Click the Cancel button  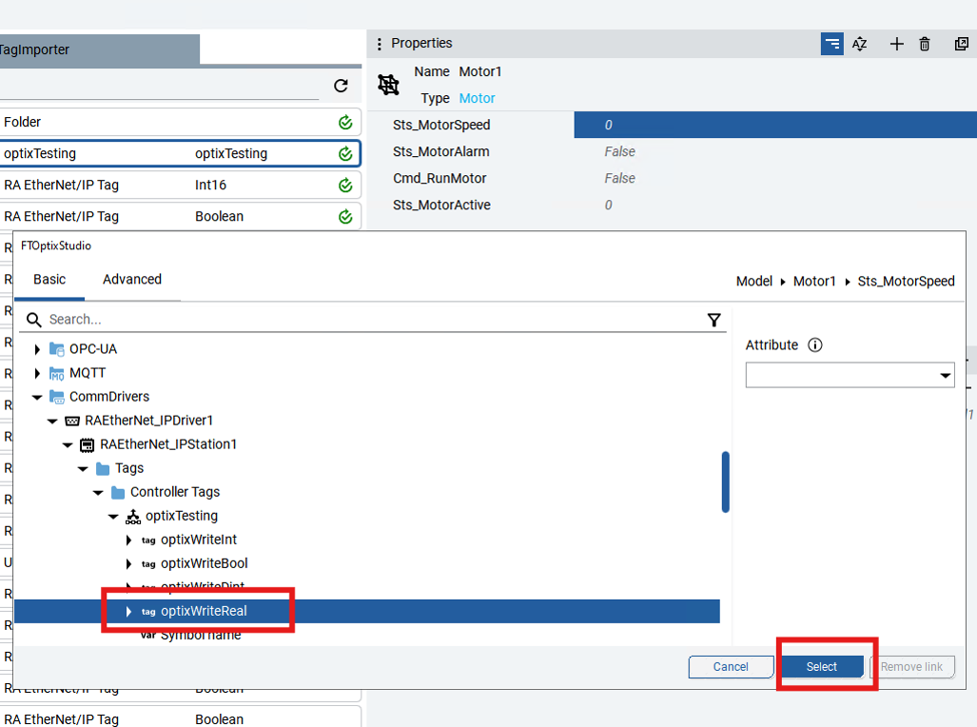(x=731, y=666)
